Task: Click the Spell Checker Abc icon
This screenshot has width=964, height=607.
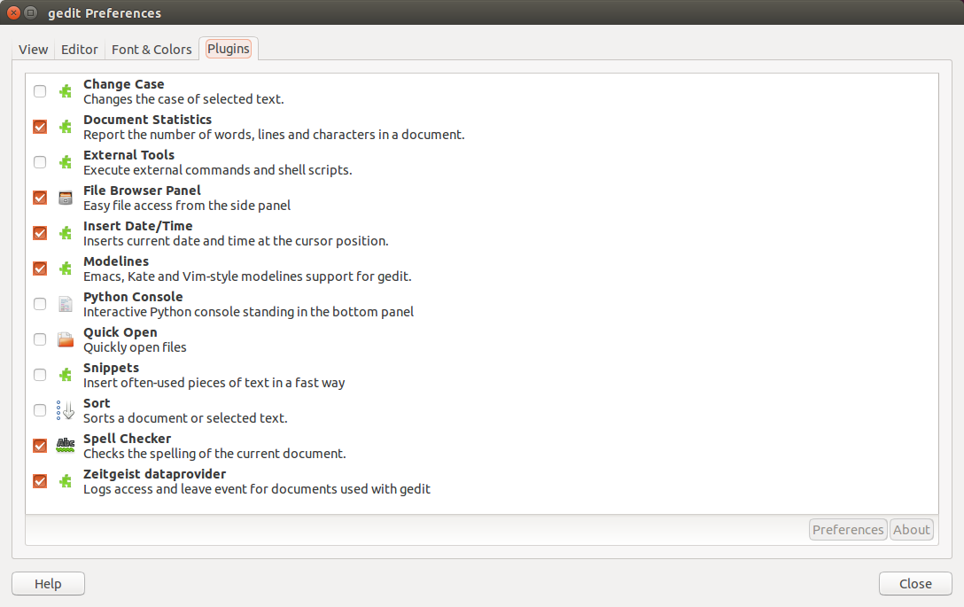Action: (66, 445)
